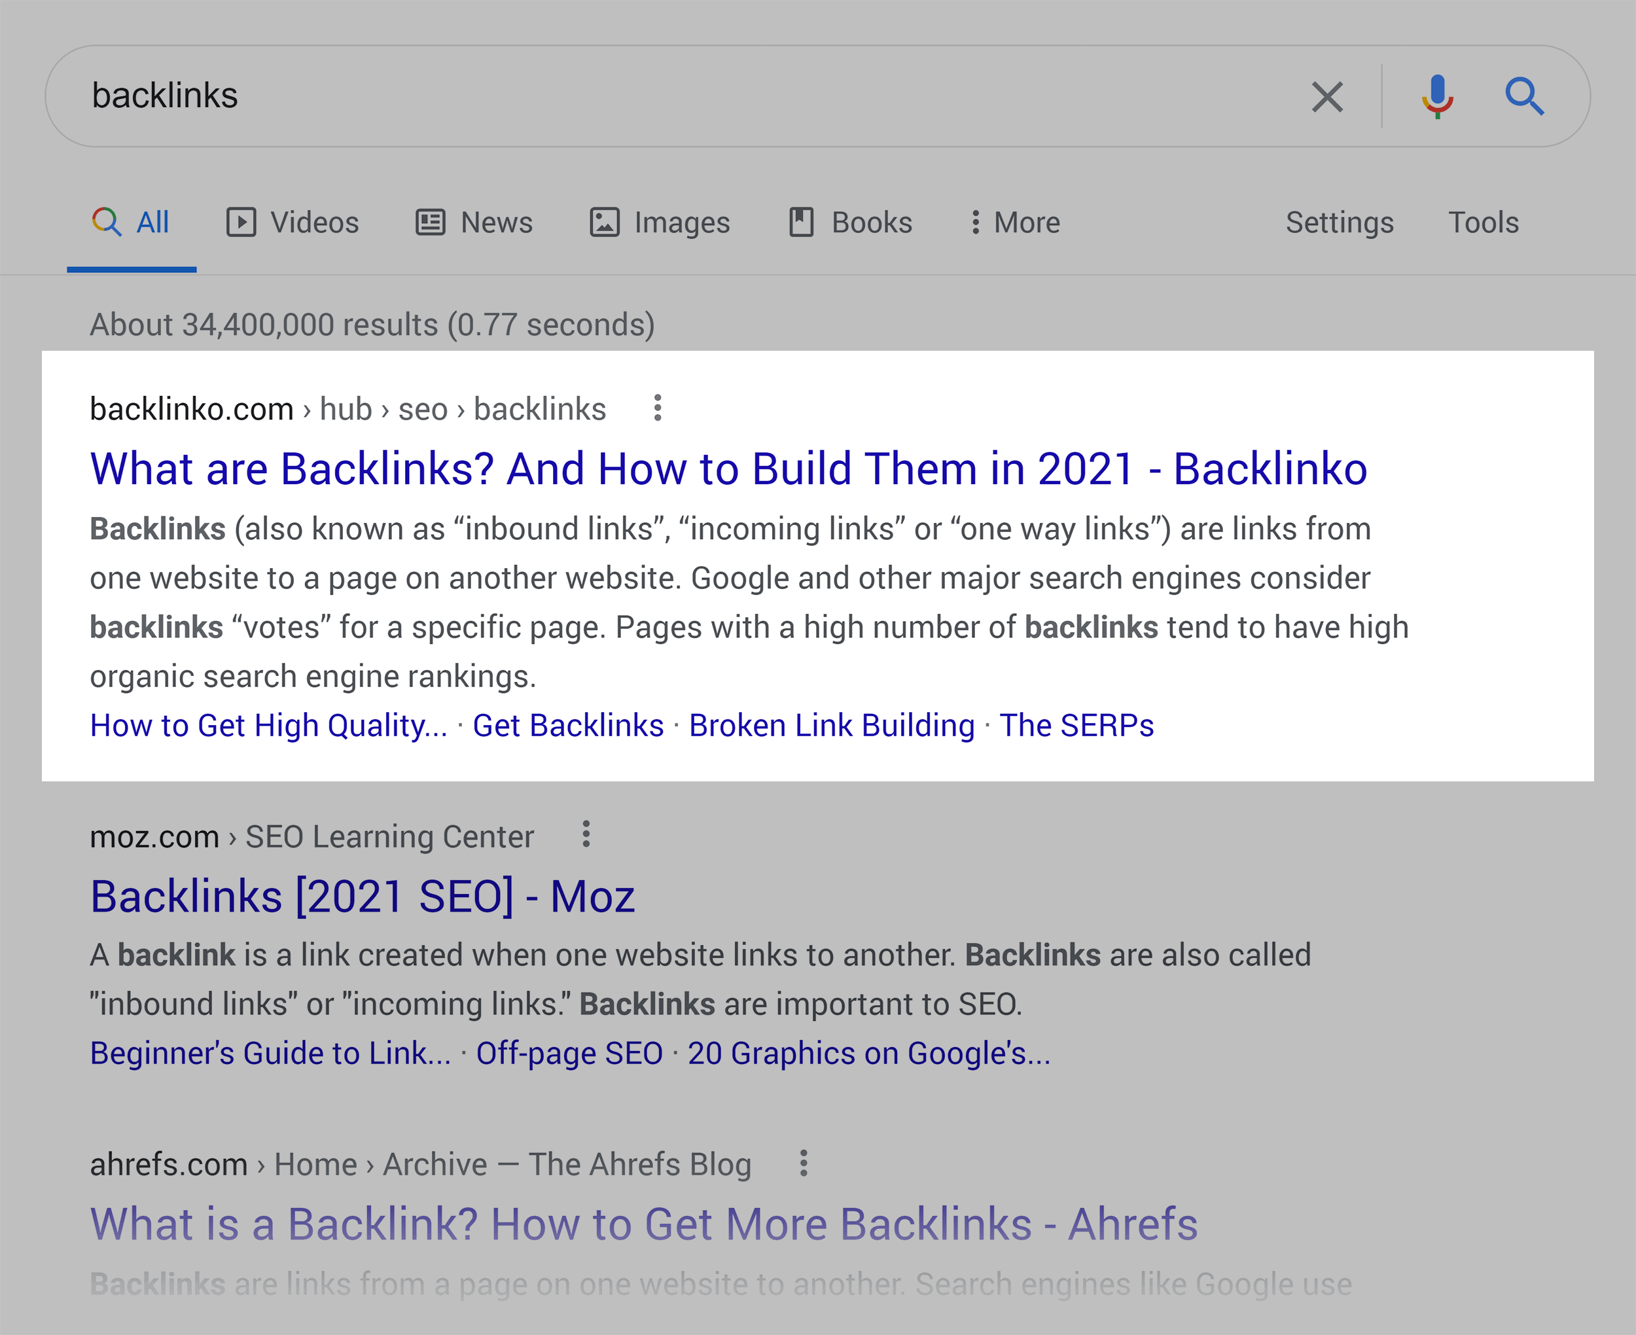Screen dimensions: 1636x1335
Task: Open options menu for backlinko.com result
Action: coord(657,408)
